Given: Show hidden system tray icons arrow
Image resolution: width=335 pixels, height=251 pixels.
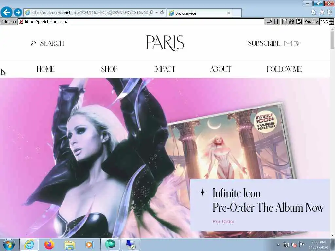Looking at the screenshot, I should point(278,245).
